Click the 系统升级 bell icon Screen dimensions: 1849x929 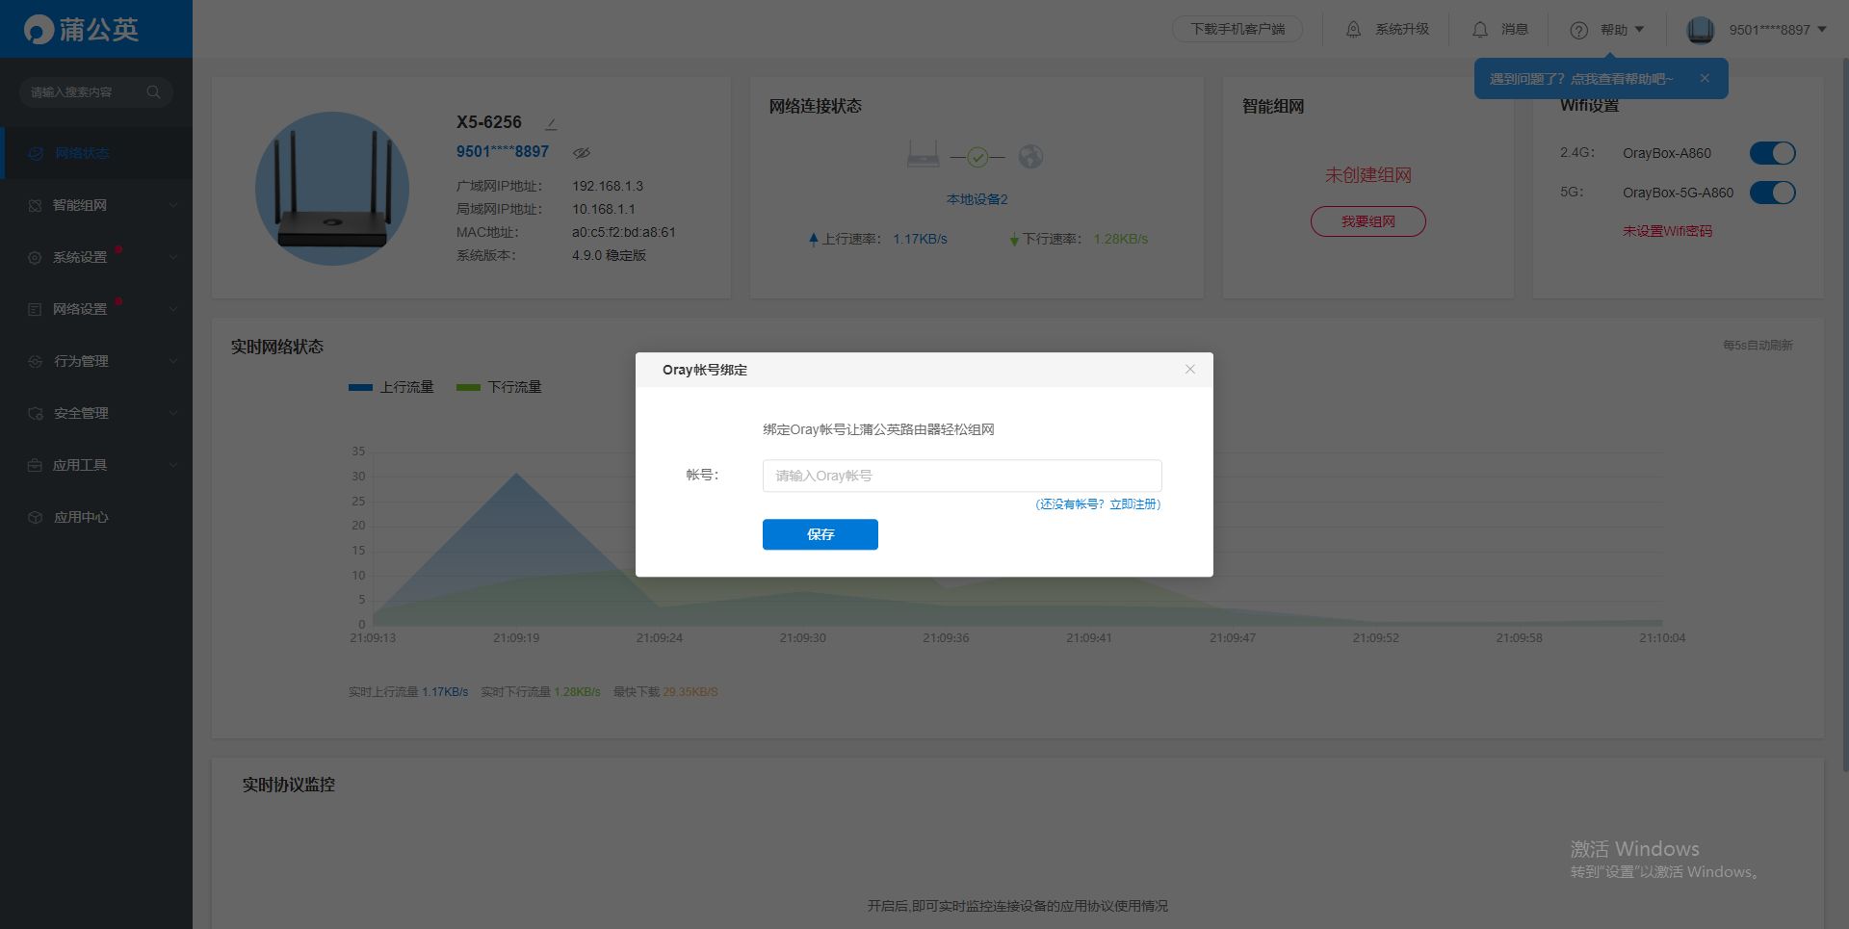pyautogui.click(x=1353, y=30)
